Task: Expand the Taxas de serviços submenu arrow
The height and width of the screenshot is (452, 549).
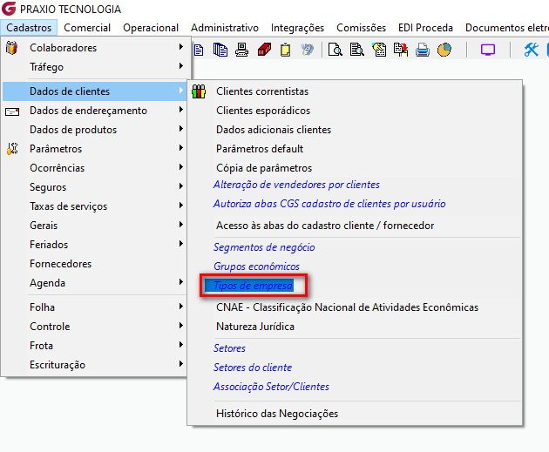Action: click(181, 206)
